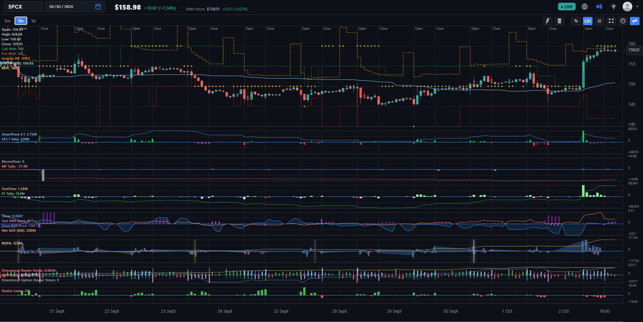643x322 pixels.
Task: Click the 159.01 current price axis tag
Action: [x=633, y=50]
